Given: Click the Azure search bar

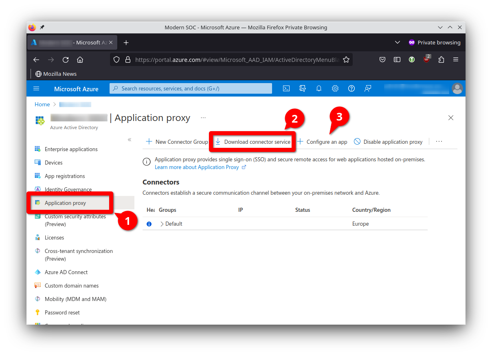Looking at the screenshot, I should click(191, 88).
